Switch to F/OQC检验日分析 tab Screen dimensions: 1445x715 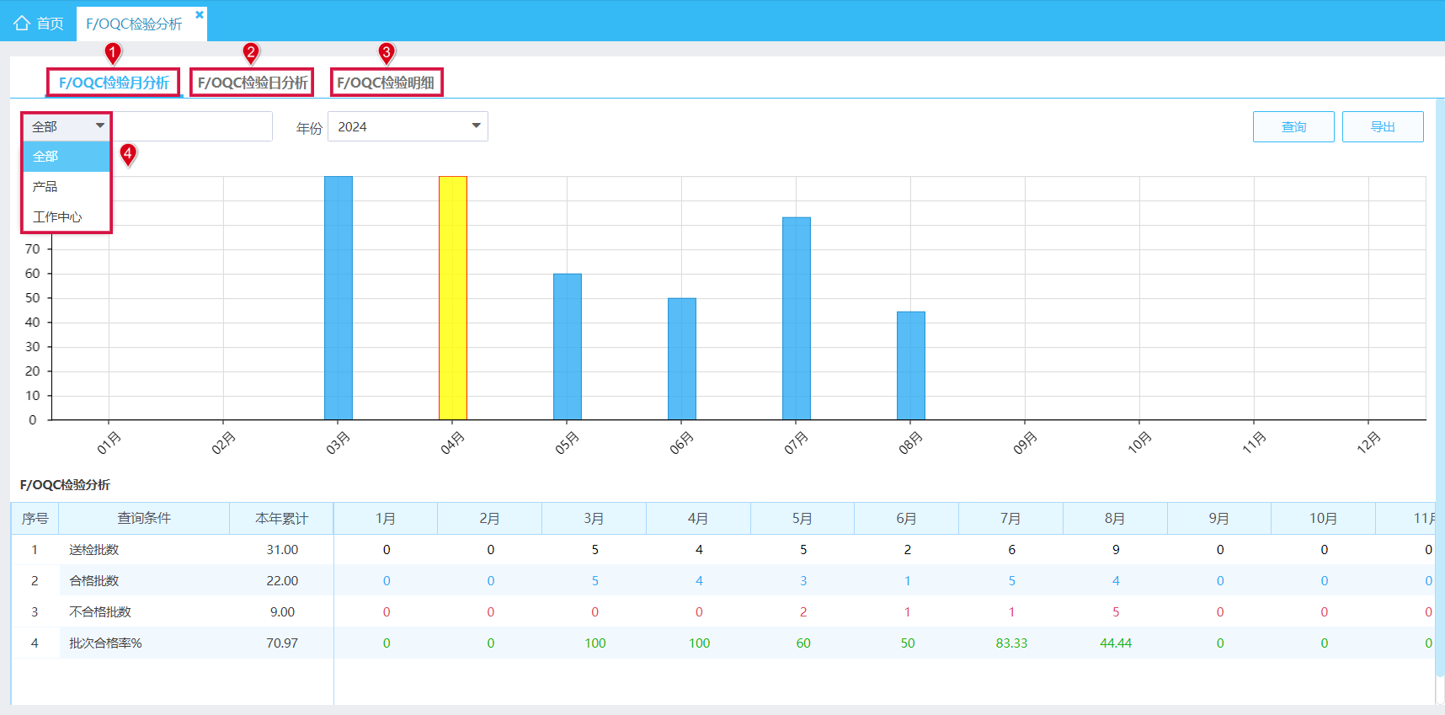(253, 83)
